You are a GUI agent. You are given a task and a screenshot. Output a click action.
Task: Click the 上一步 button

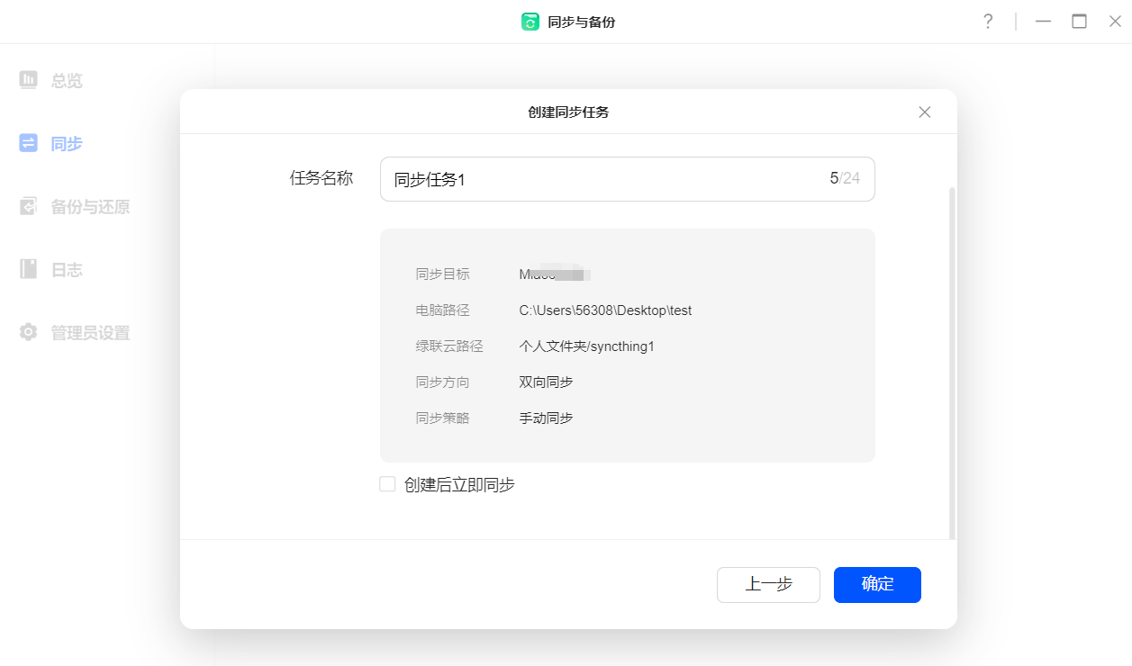click(768, 584)
